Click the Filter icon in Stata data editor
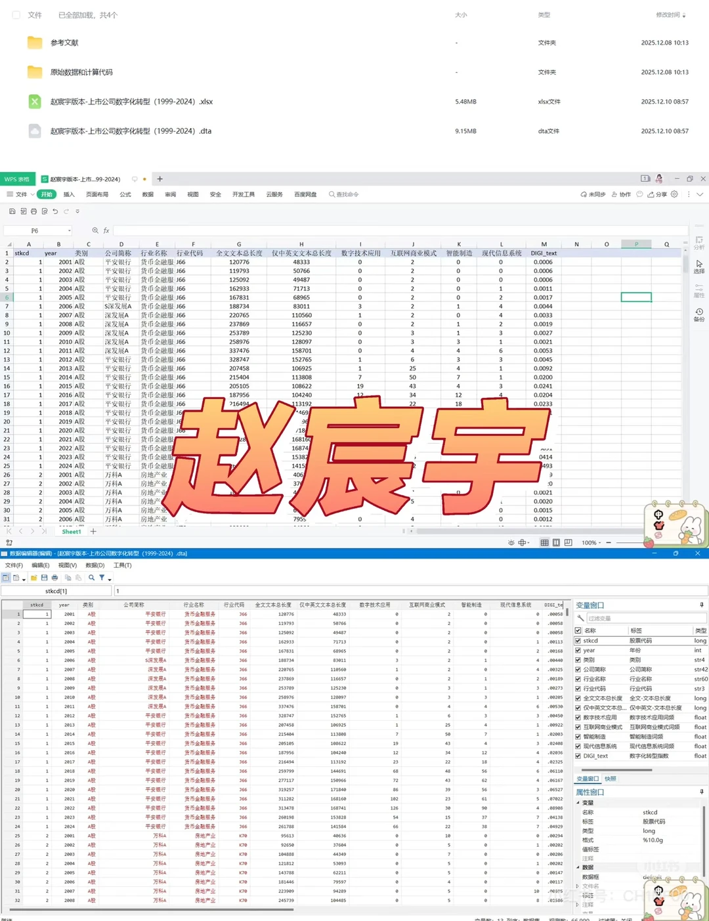709x921 pixels. 102,578
